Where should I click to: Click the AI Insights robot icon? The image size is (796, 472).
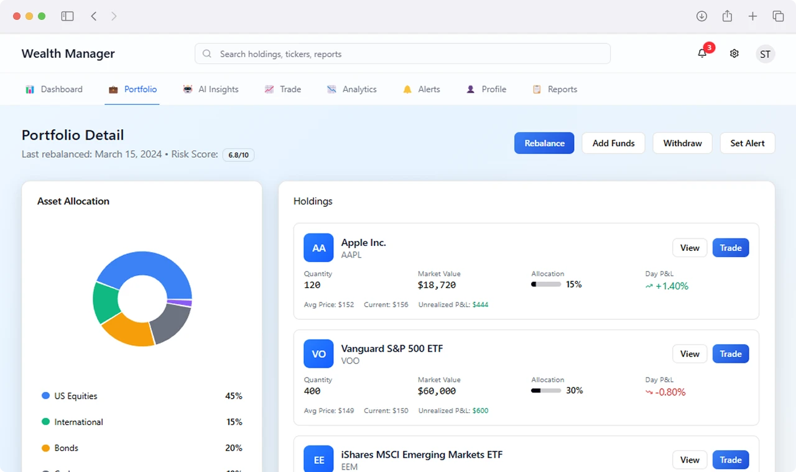tap(188, 89)
